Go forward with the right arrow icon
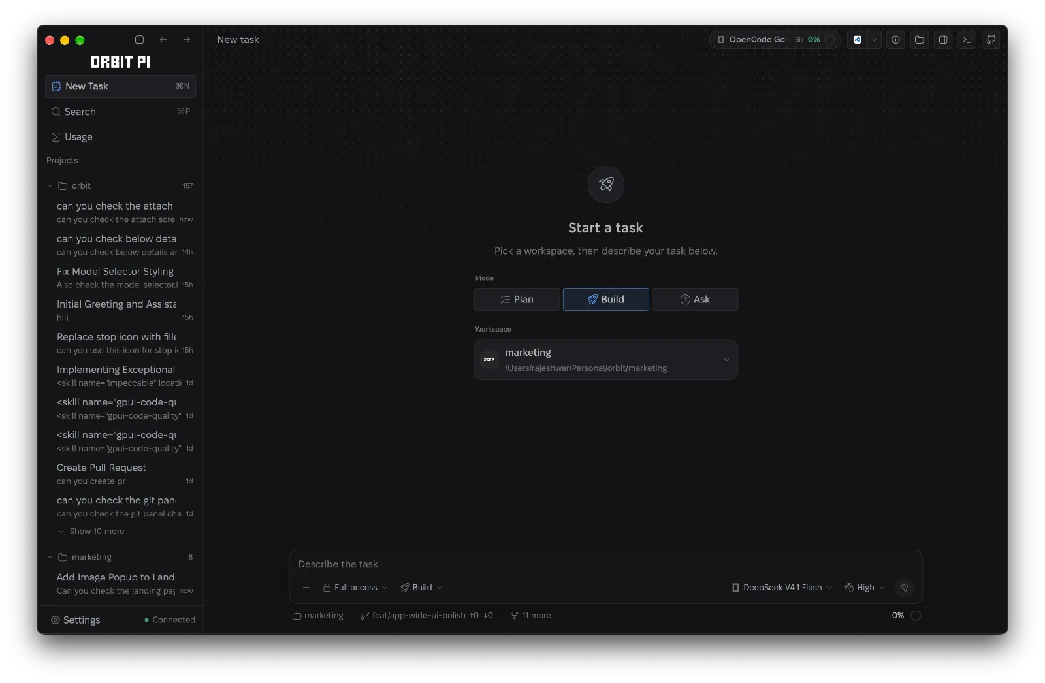The width and height of the screenshot is (1045, 683). click(x=187, y=40)
